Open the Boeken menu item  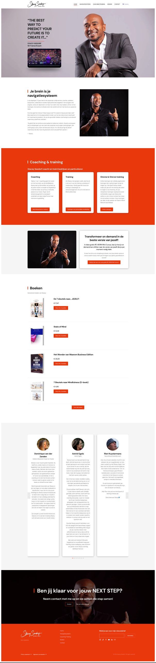(110, 4)
